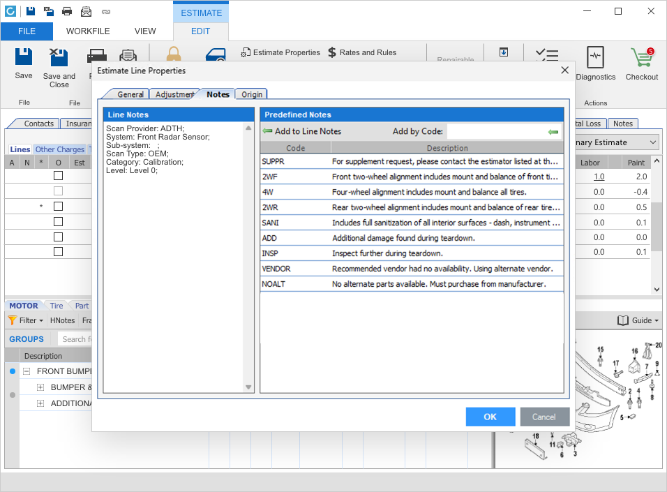
Task: Open the Diagnostics tool
Action: 596,64
